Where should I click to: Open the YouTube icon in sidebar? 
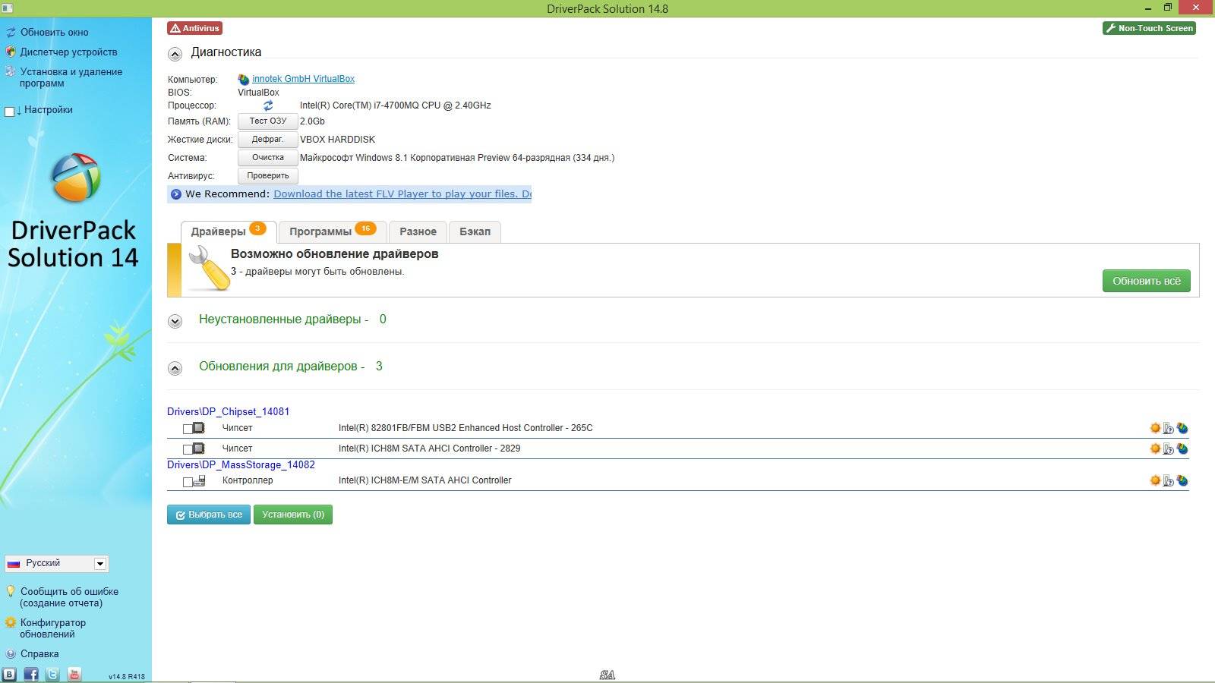[x=74, y=674]
